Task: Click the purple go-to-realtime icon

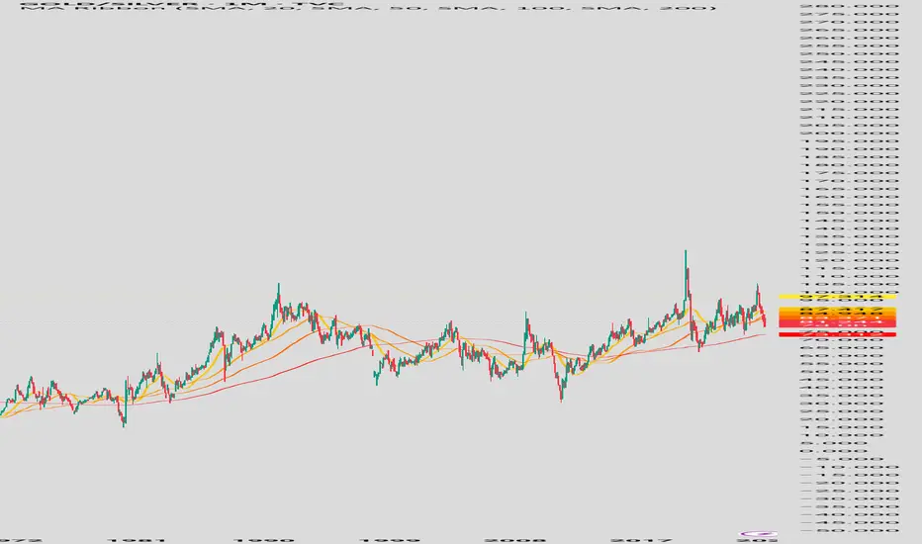Action: 759,534
